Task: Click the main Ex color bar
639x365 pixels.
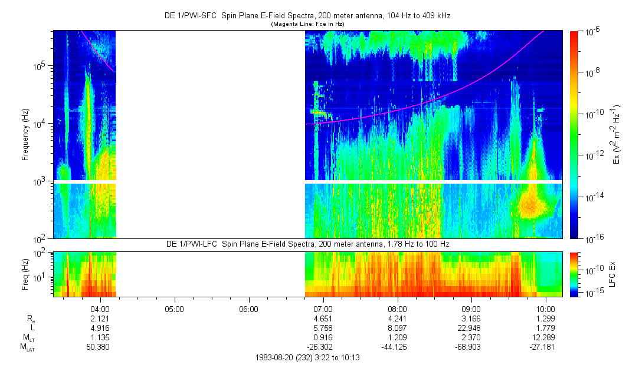Action: (x=575, y=134)
